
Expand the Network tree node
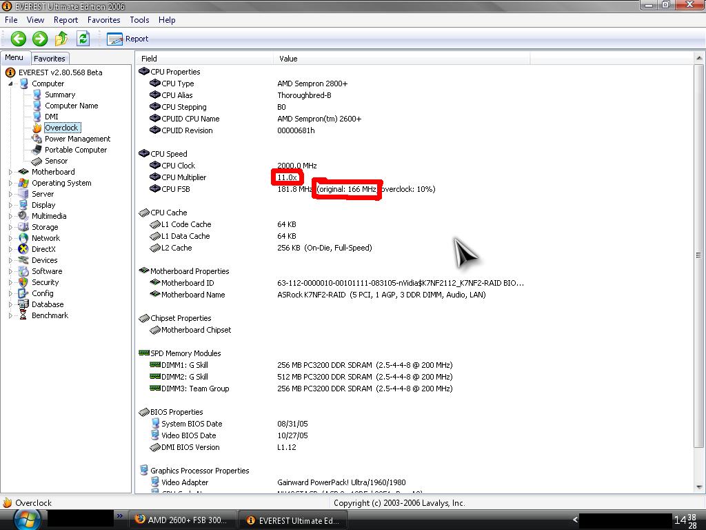[10, 238]
